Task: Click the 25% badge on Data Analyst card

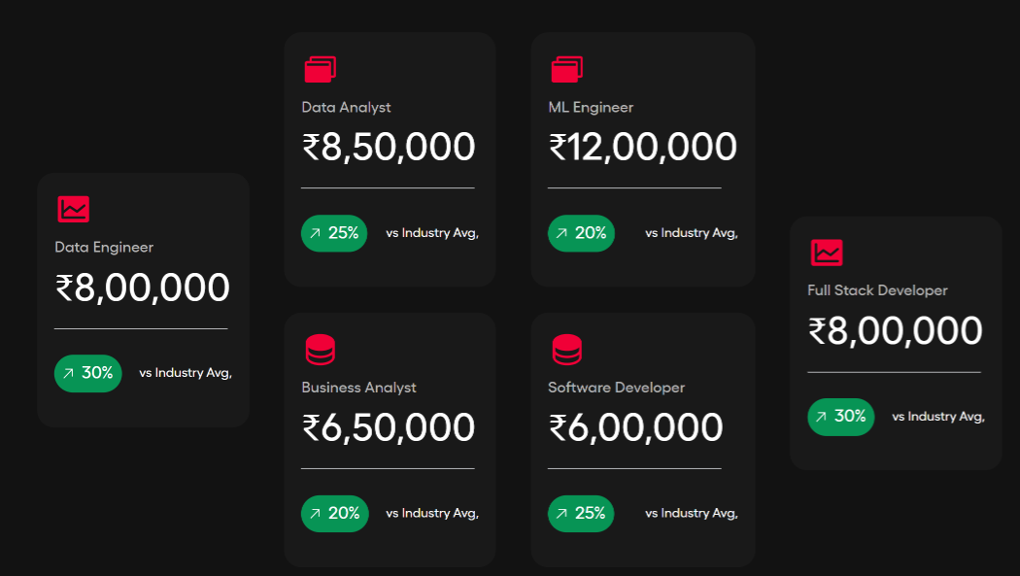Action: 334,233
